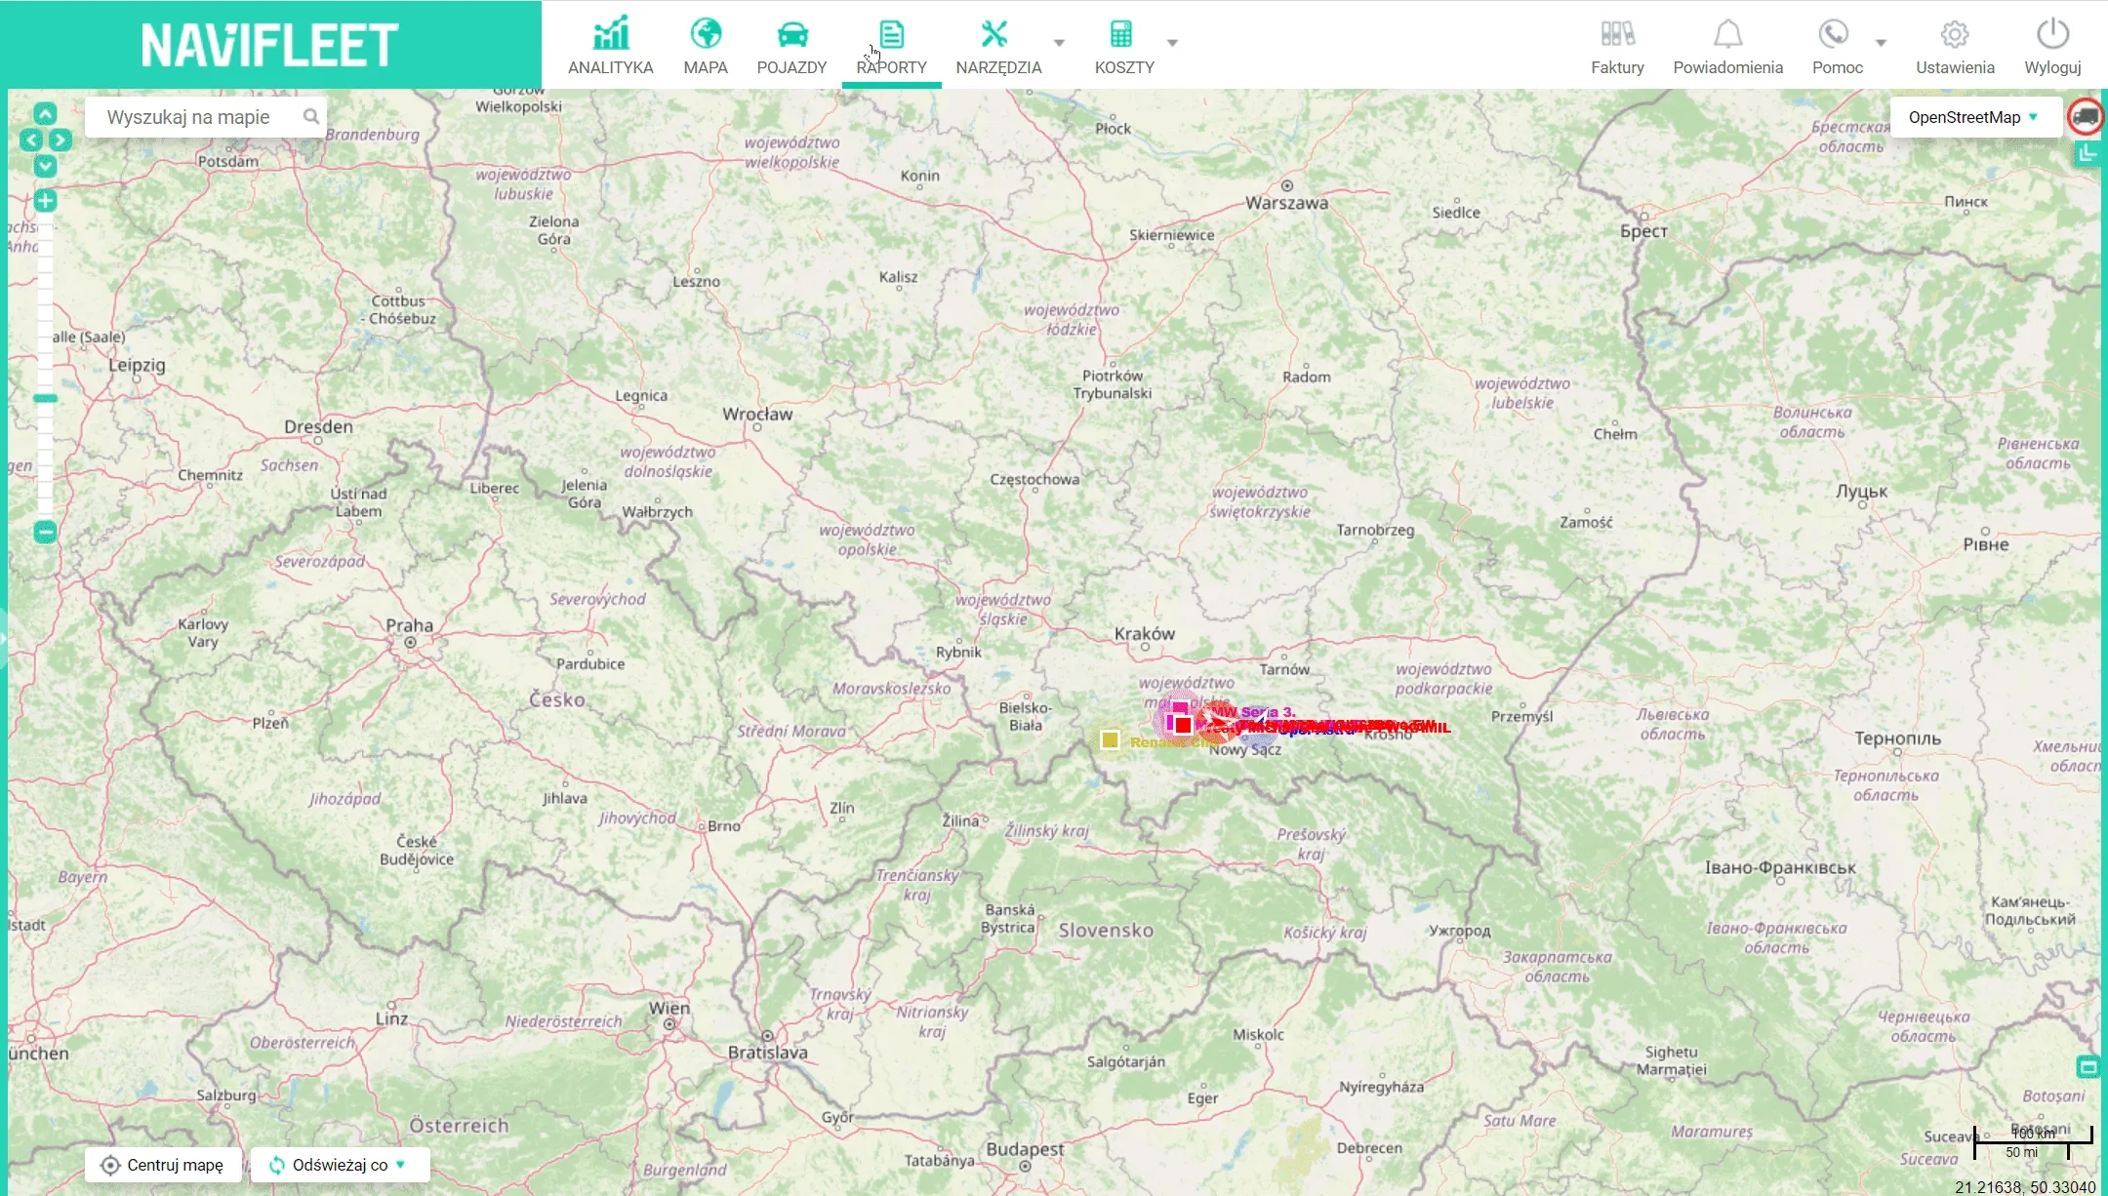2108x1196 pixels.
Task: Expand the KOSZTY dropdown arrow
Action: 1172,43
